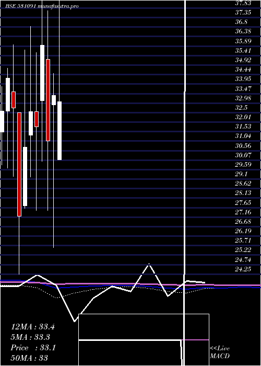Viewport: 261px width, 366px height.
Task: Click the 32.98 price axis label
Action: (243, 98)
